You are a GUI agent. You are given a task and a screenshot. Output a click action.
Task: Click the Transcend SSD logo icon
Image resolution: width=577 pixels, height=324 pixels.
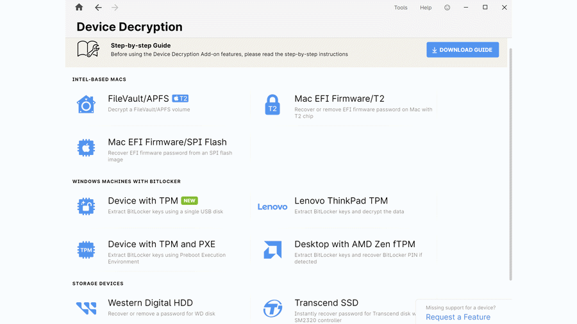[272, 309]
